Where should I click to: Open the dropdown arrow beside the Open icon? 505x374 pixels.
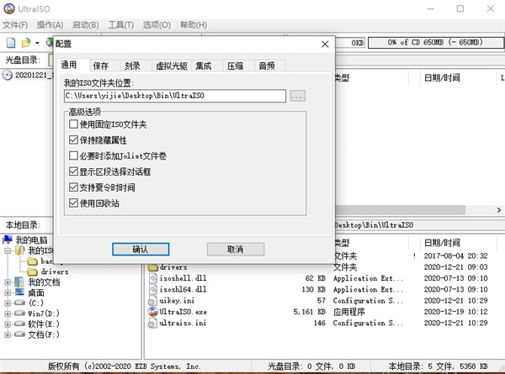(x=37, y=43)
